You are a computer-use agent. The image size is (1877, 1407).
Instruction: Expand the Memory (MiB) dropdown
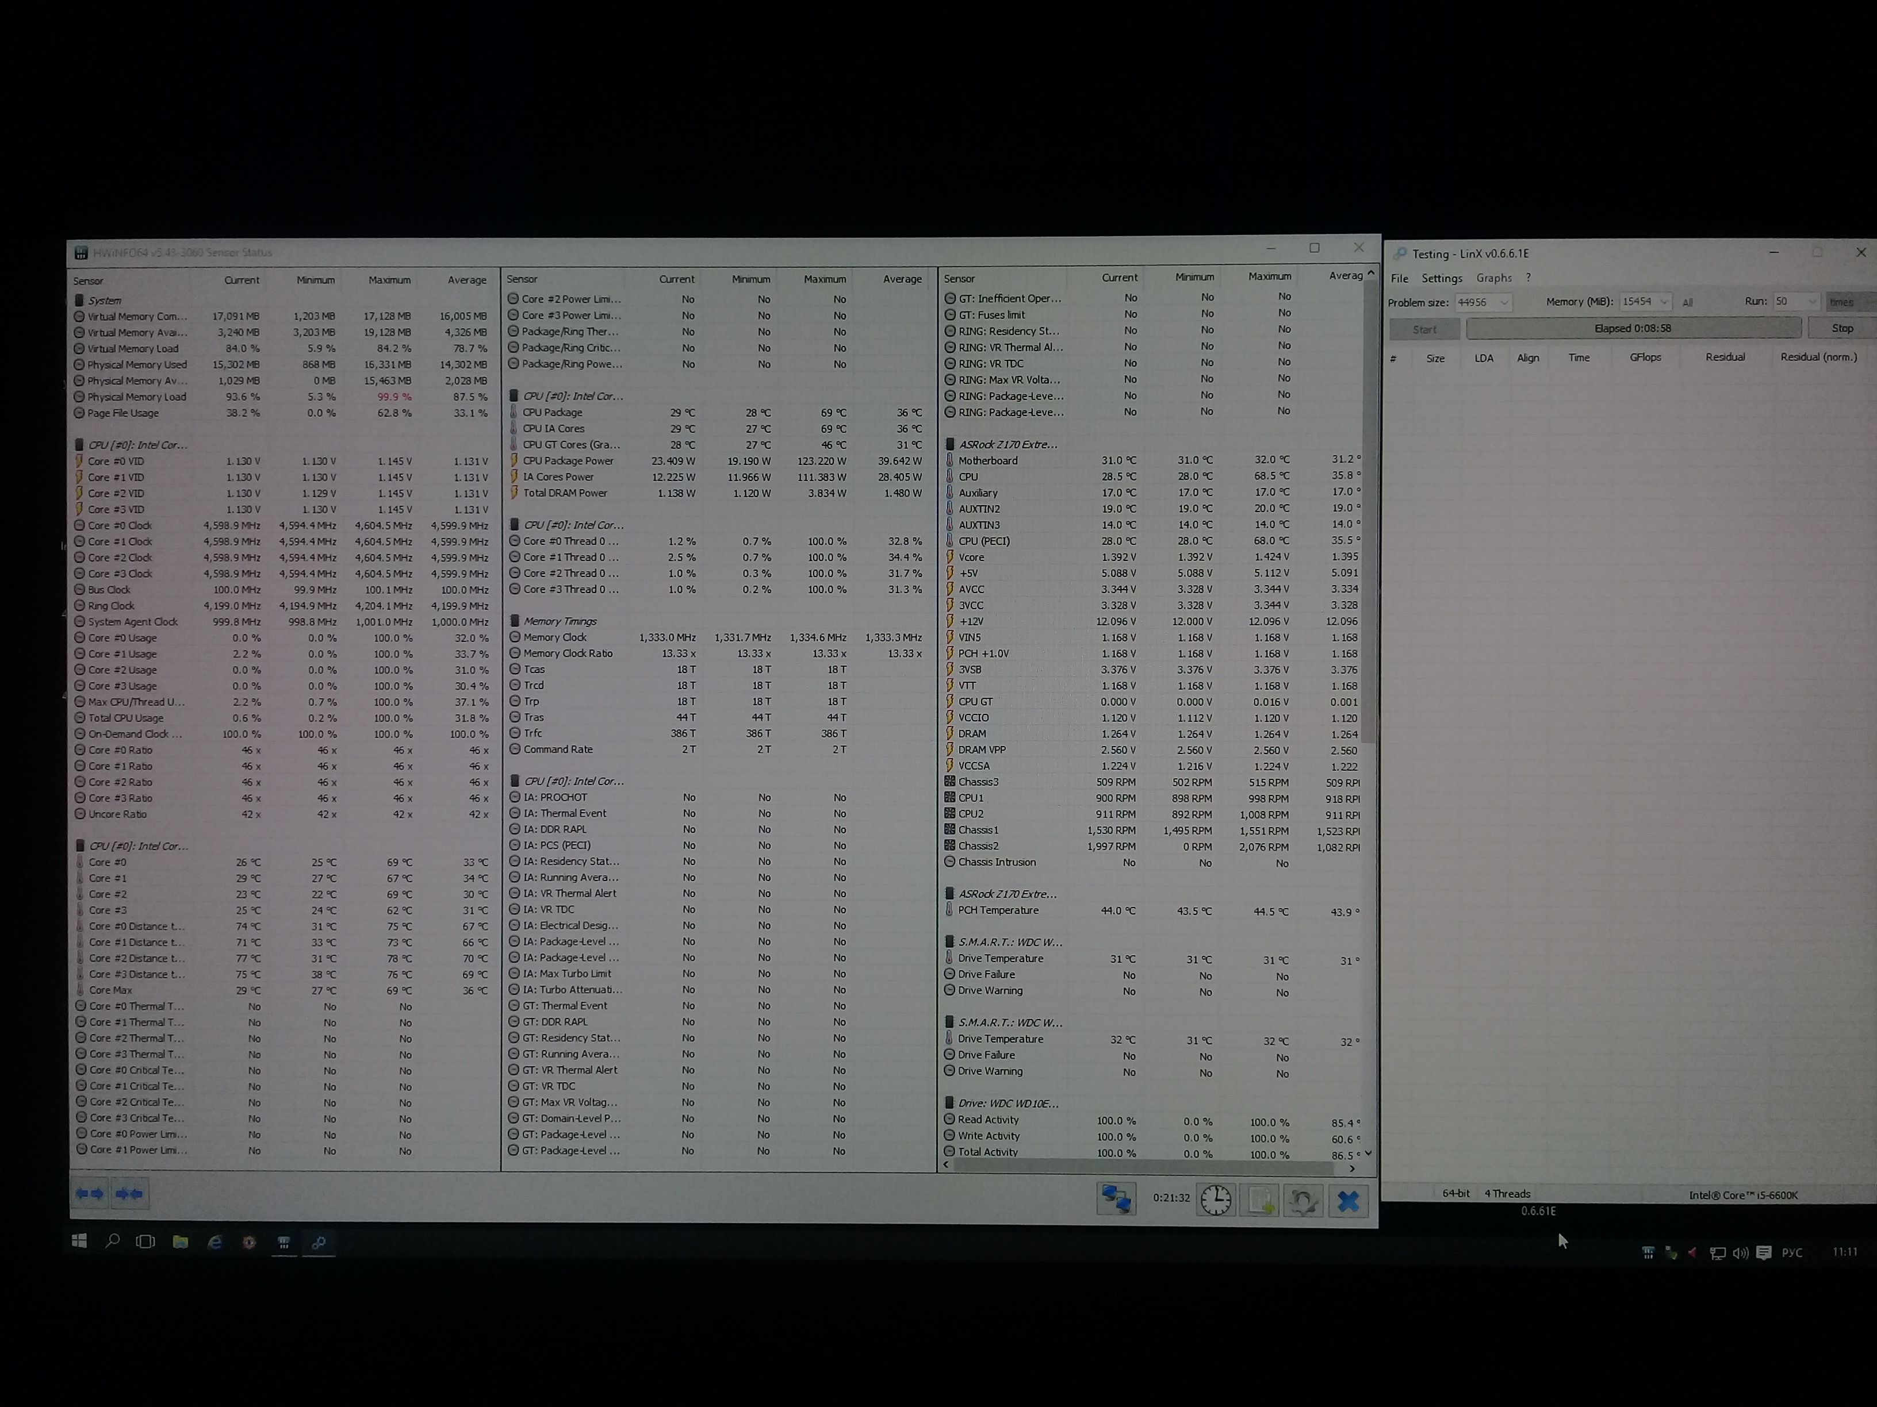pyautogui.click(x=1663, y=302)
